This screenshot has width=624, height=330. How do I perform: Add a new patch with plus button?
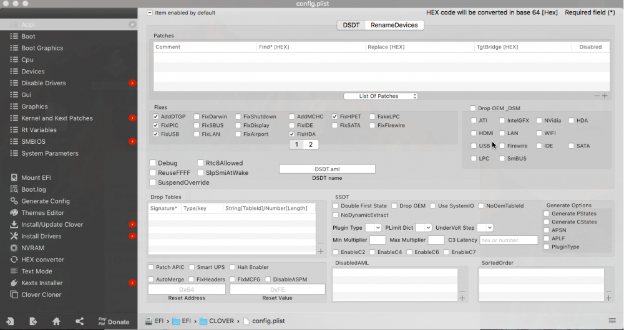(x=605, y=96)
